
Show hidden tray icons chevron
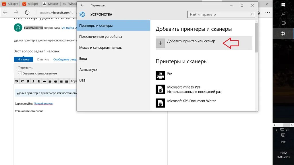(x=276, y=130)
